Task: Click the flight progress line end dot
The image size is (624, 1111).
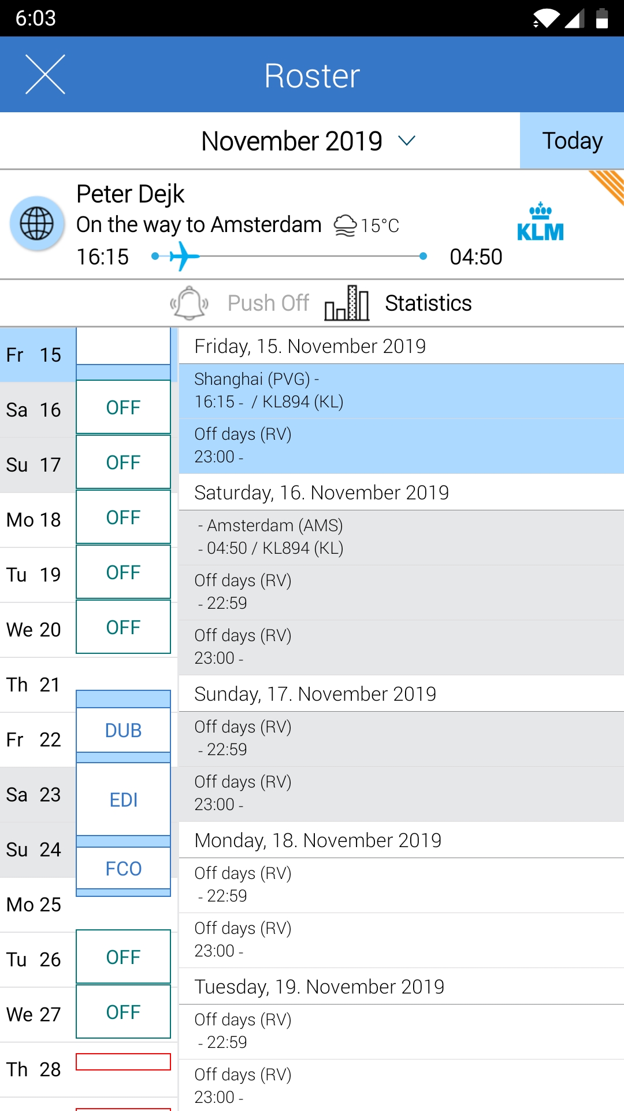Action: pos(424,256)
